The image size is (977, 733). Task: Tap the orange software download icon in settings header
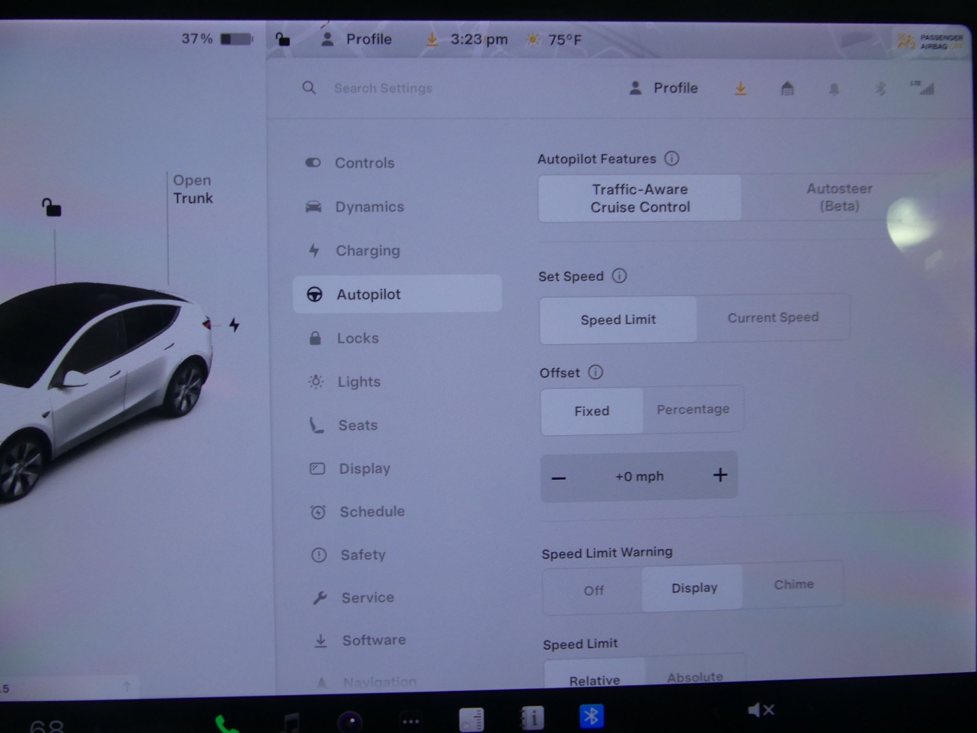click(740, 88)
